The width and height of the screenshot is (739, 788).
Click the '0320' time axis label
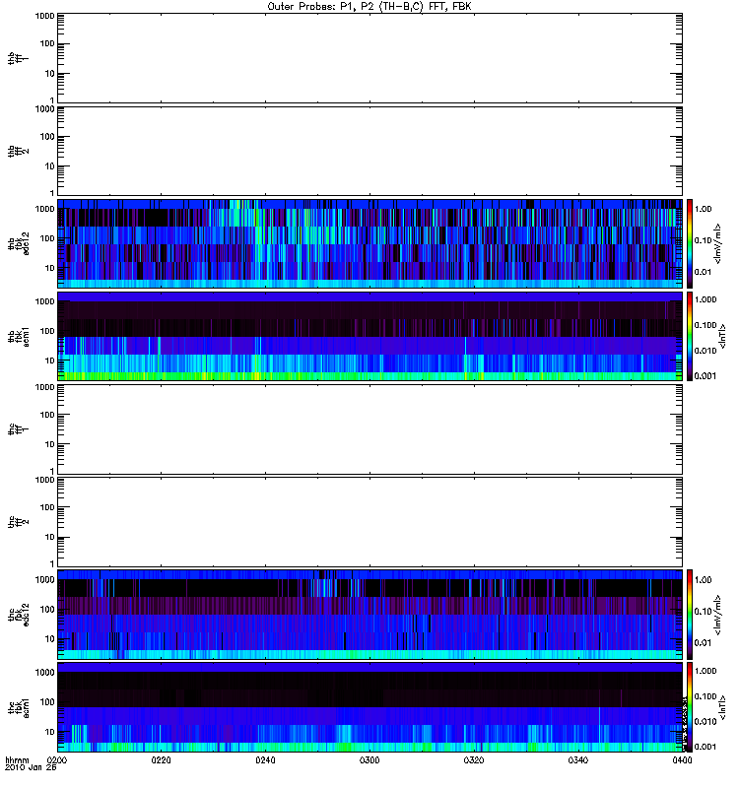(x=474, y=760)
